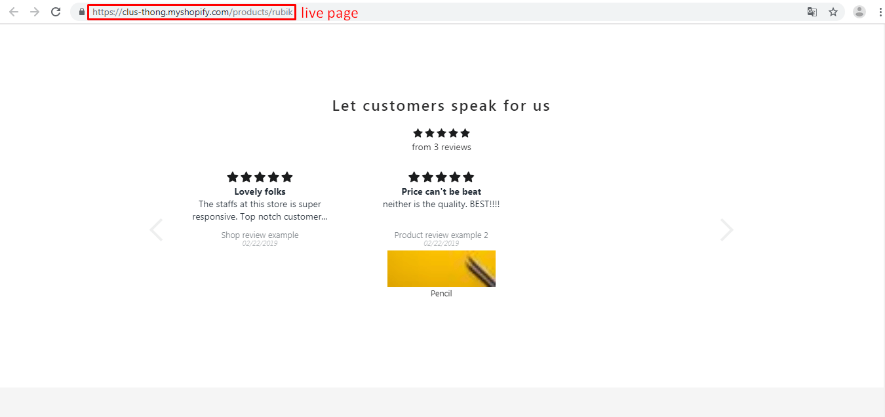Reload the page with the refresh icon
Screen dimensions: 885x417
click(56, 12)
